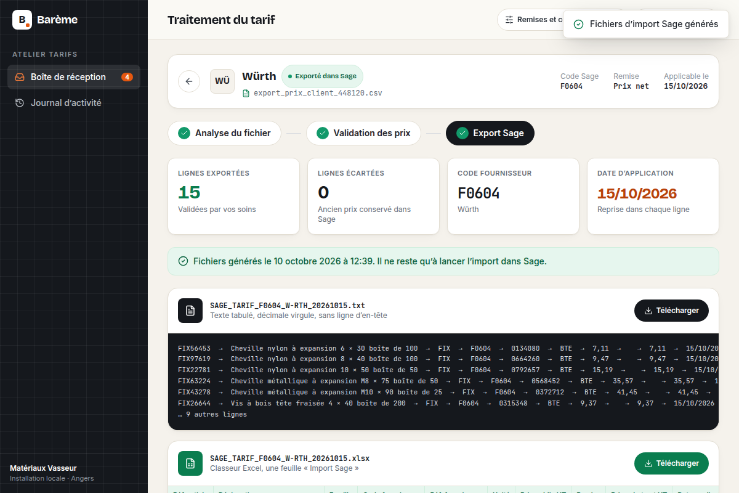Click the Prix net value under Remise
Screen dimensions: 739x493
click(631, 86)
